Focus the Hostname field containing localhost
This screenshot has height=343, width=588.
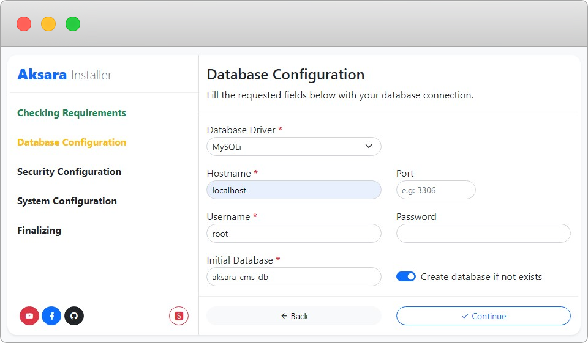[x=293, y=190]
